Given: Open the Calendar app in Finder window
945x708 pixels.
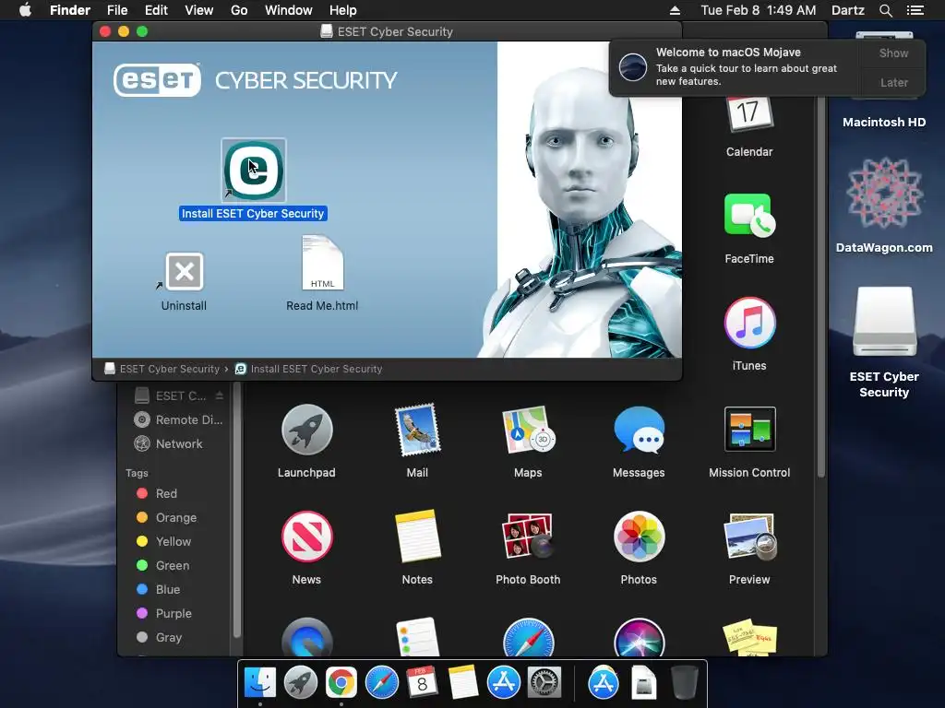Looking at the screenshot, I should 749,114.
